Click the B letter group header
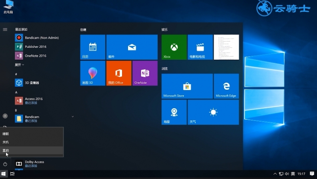 tap(16, 110)
